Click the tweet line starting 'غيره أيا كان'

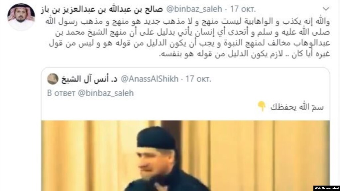244,54
